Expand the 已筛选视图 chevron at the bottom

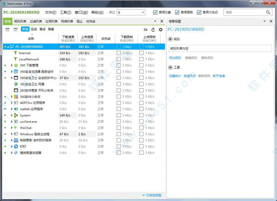click(144, 195)
